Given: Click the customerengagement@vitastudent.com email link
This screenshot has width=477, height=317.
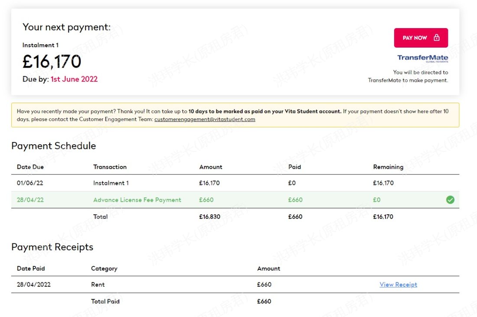Looking at the screenshot, I should click(x=205, y=120).
